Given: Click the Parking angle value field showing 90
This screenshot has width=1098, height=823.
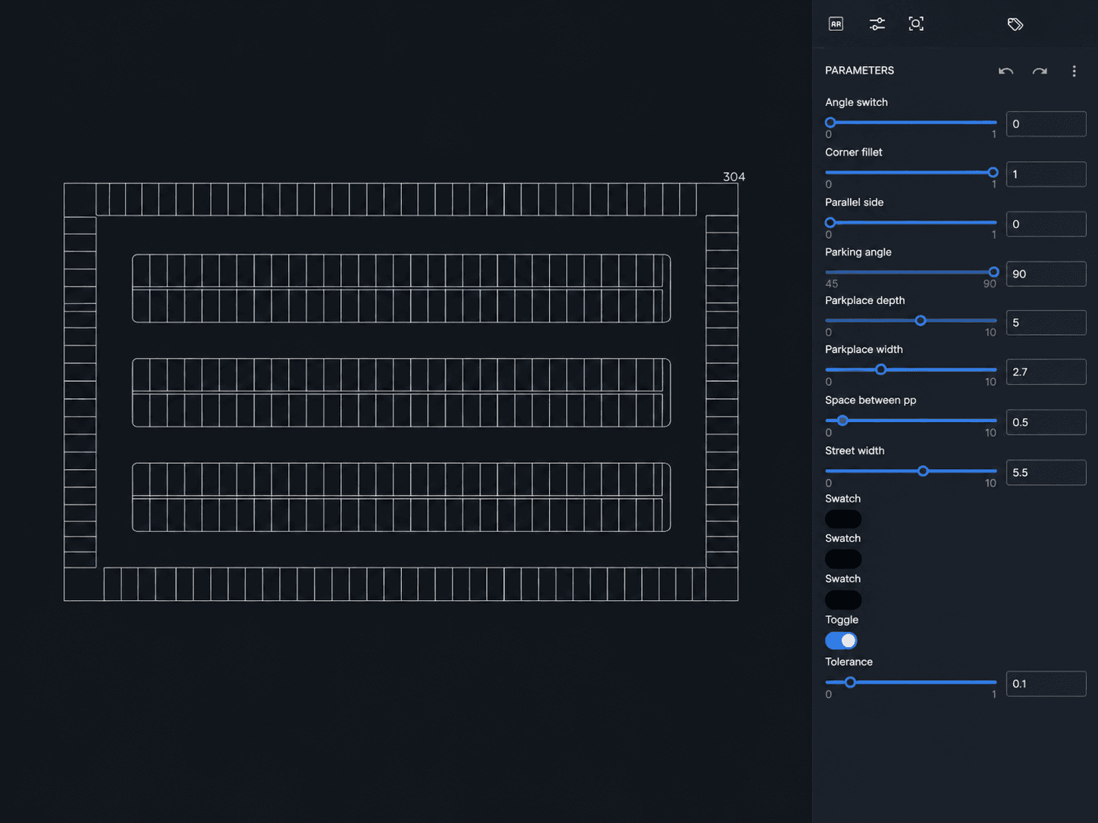Looking at the screenshot, I should point(1046,274).
